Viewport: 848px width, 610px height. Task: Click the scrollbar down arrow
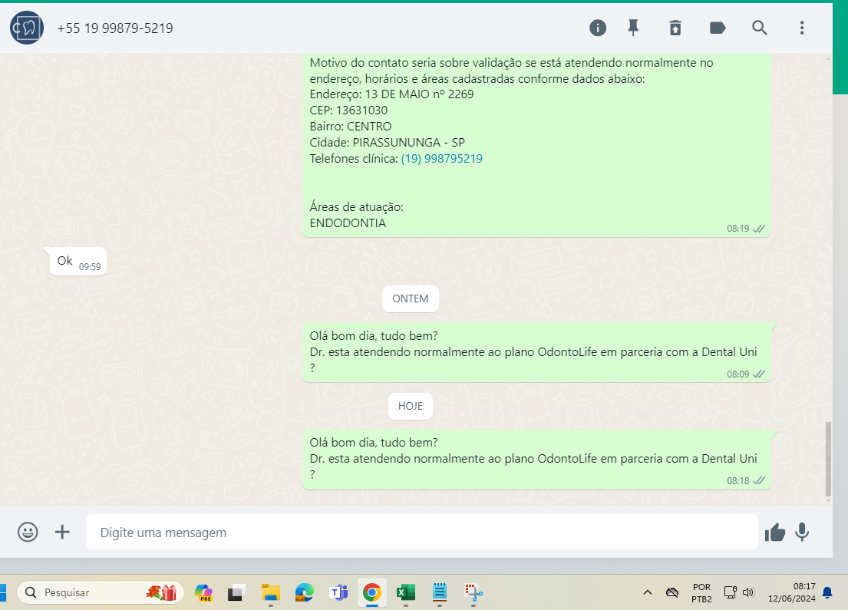point(828,501)
